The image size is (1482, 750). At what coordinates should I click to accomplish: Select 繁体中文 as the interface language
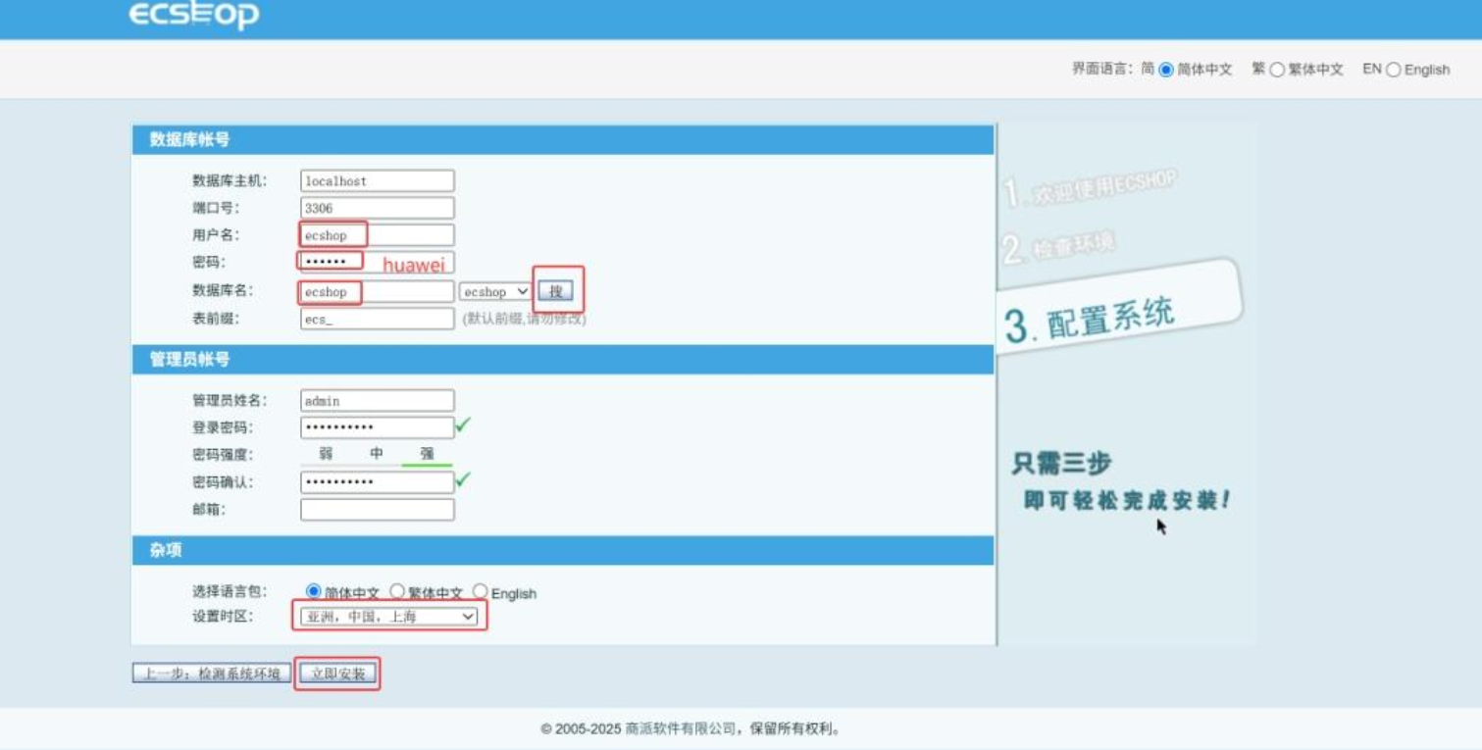coord(1277,70)
